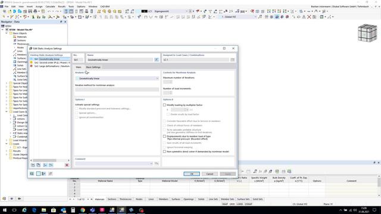Click the yellow rotate view icon in the main toolbar

[104, 11]
